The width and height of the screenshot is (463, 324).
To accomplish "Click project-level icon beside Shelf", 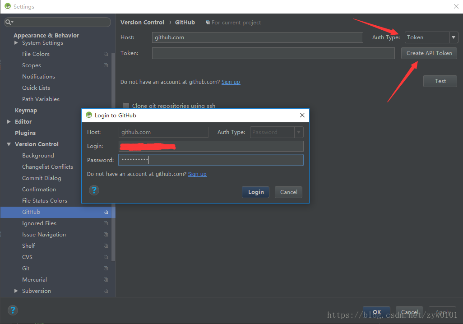I will click(106, 246).
